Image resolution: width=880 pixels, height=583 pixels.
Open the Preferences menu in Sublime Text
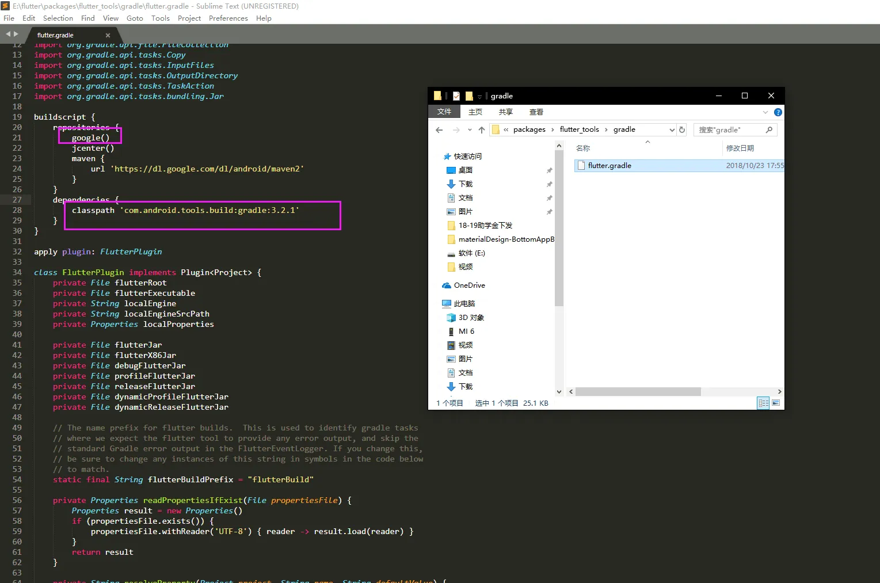pos(228,18)
